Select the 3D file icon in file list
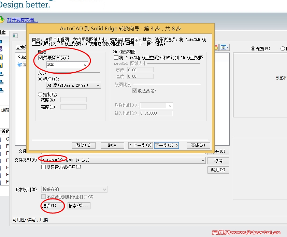The image size is (287, 237). (x=19, y=64)
